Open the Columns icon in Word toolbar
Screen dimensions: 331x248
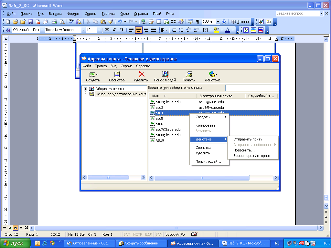173,22
